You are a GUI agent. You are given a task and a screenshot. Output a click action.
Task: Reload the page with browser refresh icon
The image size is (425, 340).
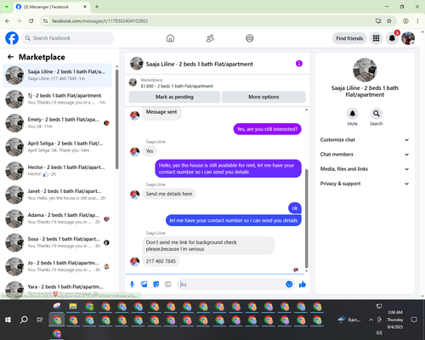[31, 21]
